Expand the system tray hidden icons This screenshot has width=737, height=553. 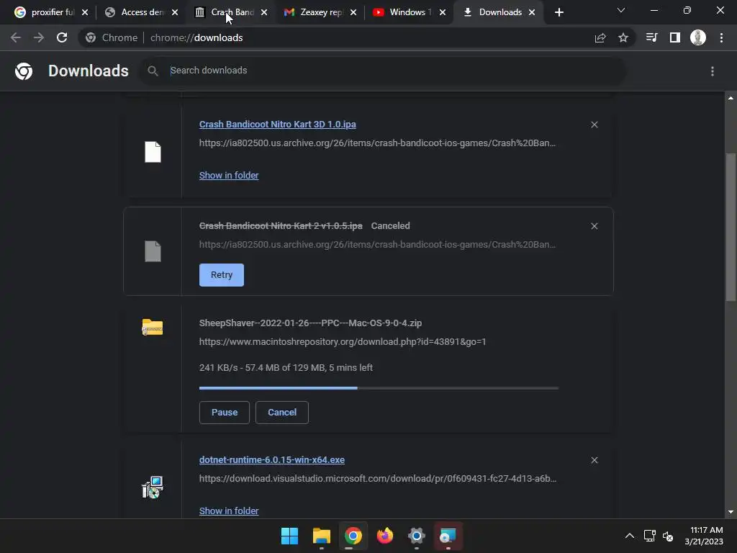point(630,536)
